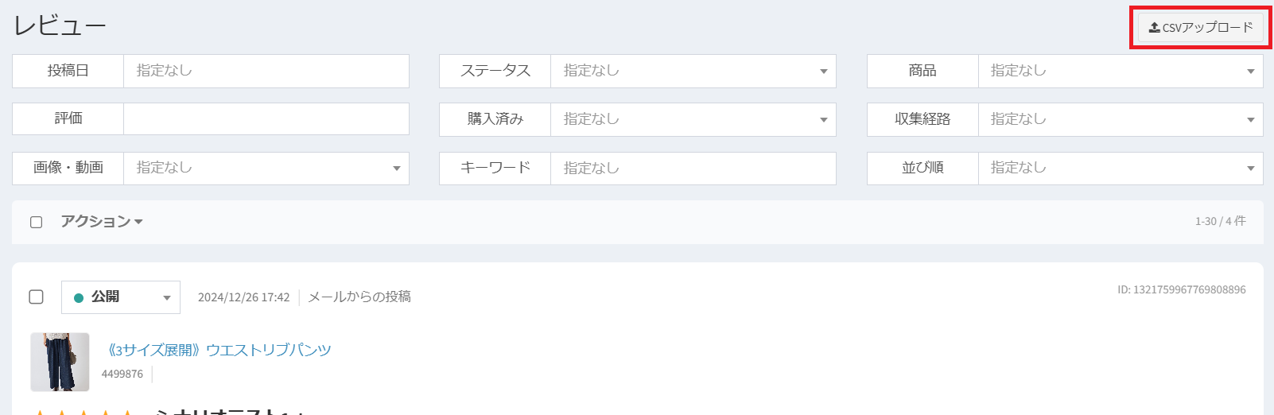Focus the キーワード search field

point(693,168)
